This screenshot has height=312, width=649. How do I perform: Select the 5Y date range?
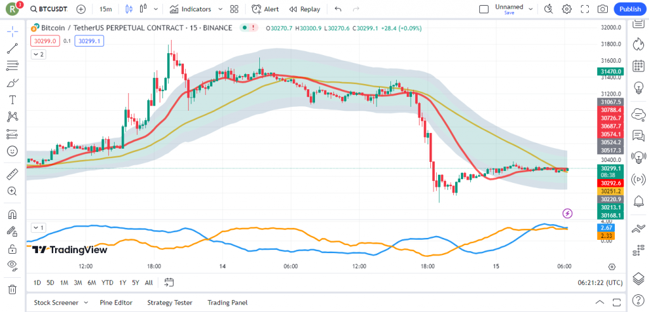click(x=136, y=283)
